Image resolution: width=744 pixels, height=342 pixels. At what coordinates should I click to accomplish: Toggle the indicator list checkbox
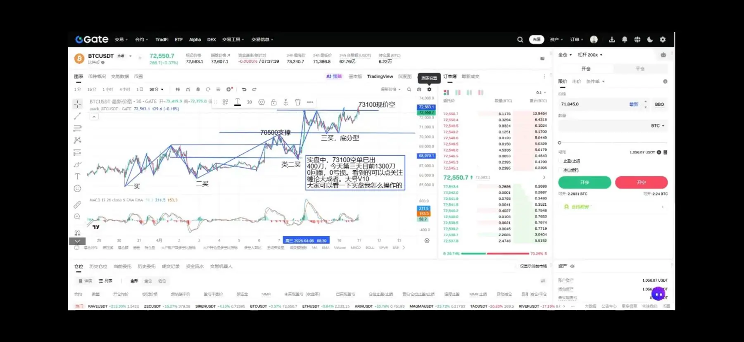click(x=77, y=248)
